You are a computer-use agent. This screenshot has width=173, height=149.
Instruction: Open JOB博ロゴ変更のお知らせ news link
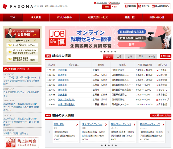tap(16, 134)
